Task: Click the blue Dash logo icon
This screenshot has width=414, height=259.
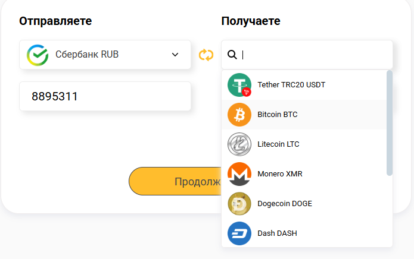Action: tap(239, 233)
